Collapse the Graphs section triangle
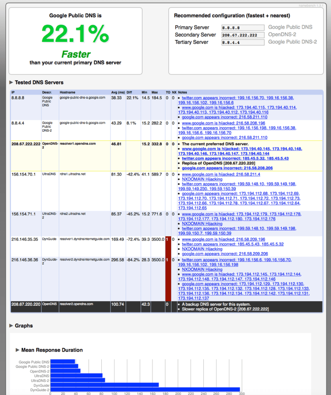The height and width of the screenshot is (395, 331). pos(11,326)
